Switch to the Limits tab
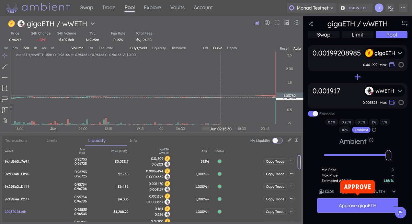The height and width of the screenshot is (224, 412). 52,140
